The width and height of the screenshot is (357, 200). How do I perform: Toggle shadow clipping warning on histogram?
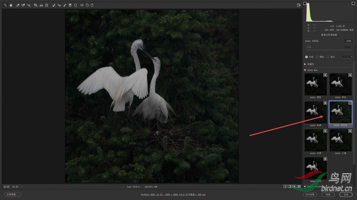coord(305,4)
